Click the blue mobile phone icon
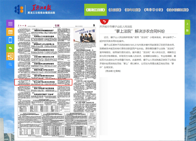This screenshot has height=141, width=196. pyautogui.click(x=10, y=40)
